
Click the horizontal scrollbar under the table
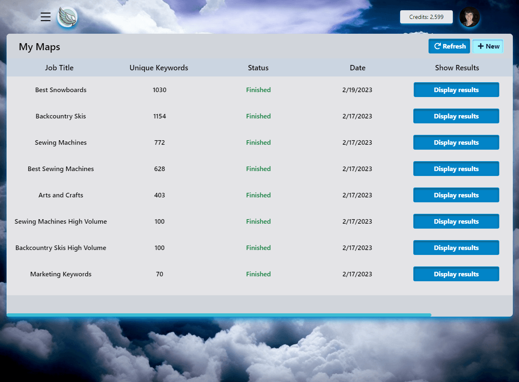tap(219, 315)
